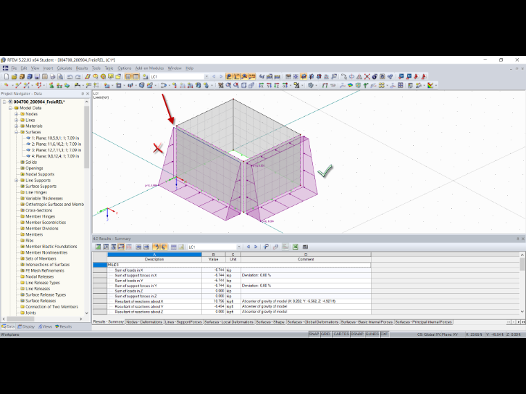Click next load case arrow in results toolbar

point(255,247)
